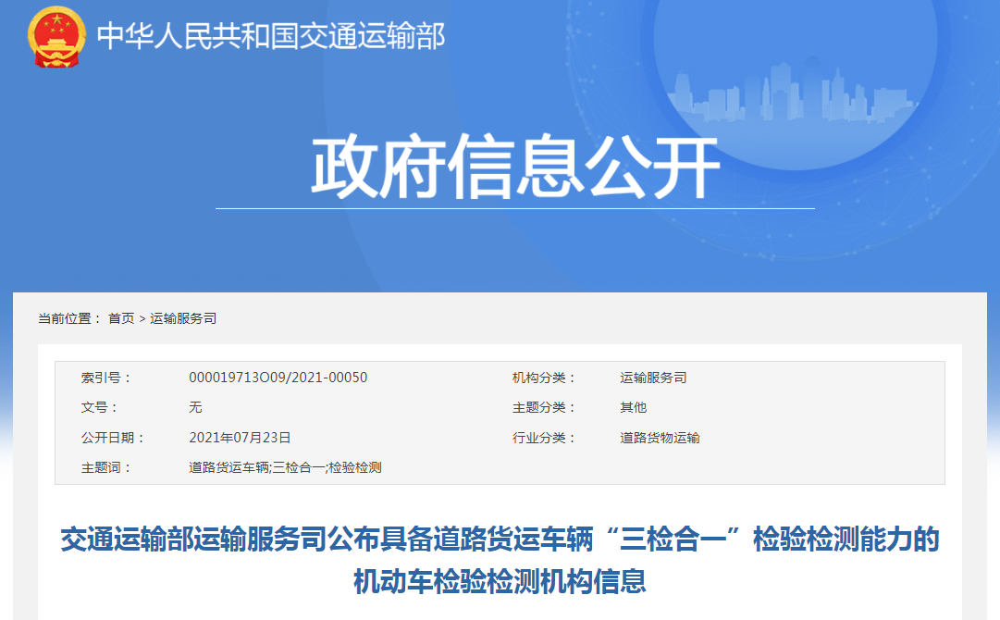Select the index number 000019713O09/2021-00050
The image size is (1000, 620).
point(278,378)
